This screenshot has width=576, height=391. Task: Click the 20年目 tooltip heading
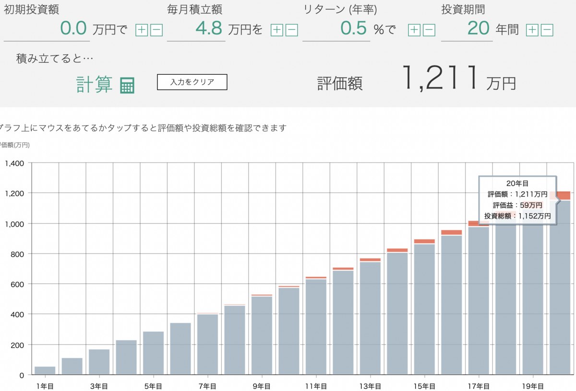[x=517, y=184]
